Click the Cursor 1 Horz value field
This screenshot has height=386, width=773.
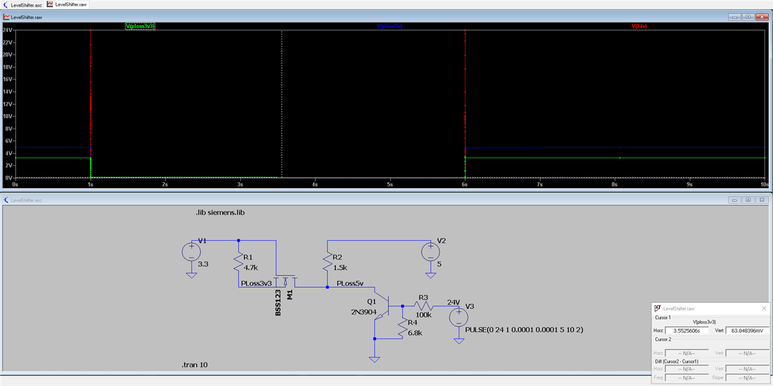point(687,331)
